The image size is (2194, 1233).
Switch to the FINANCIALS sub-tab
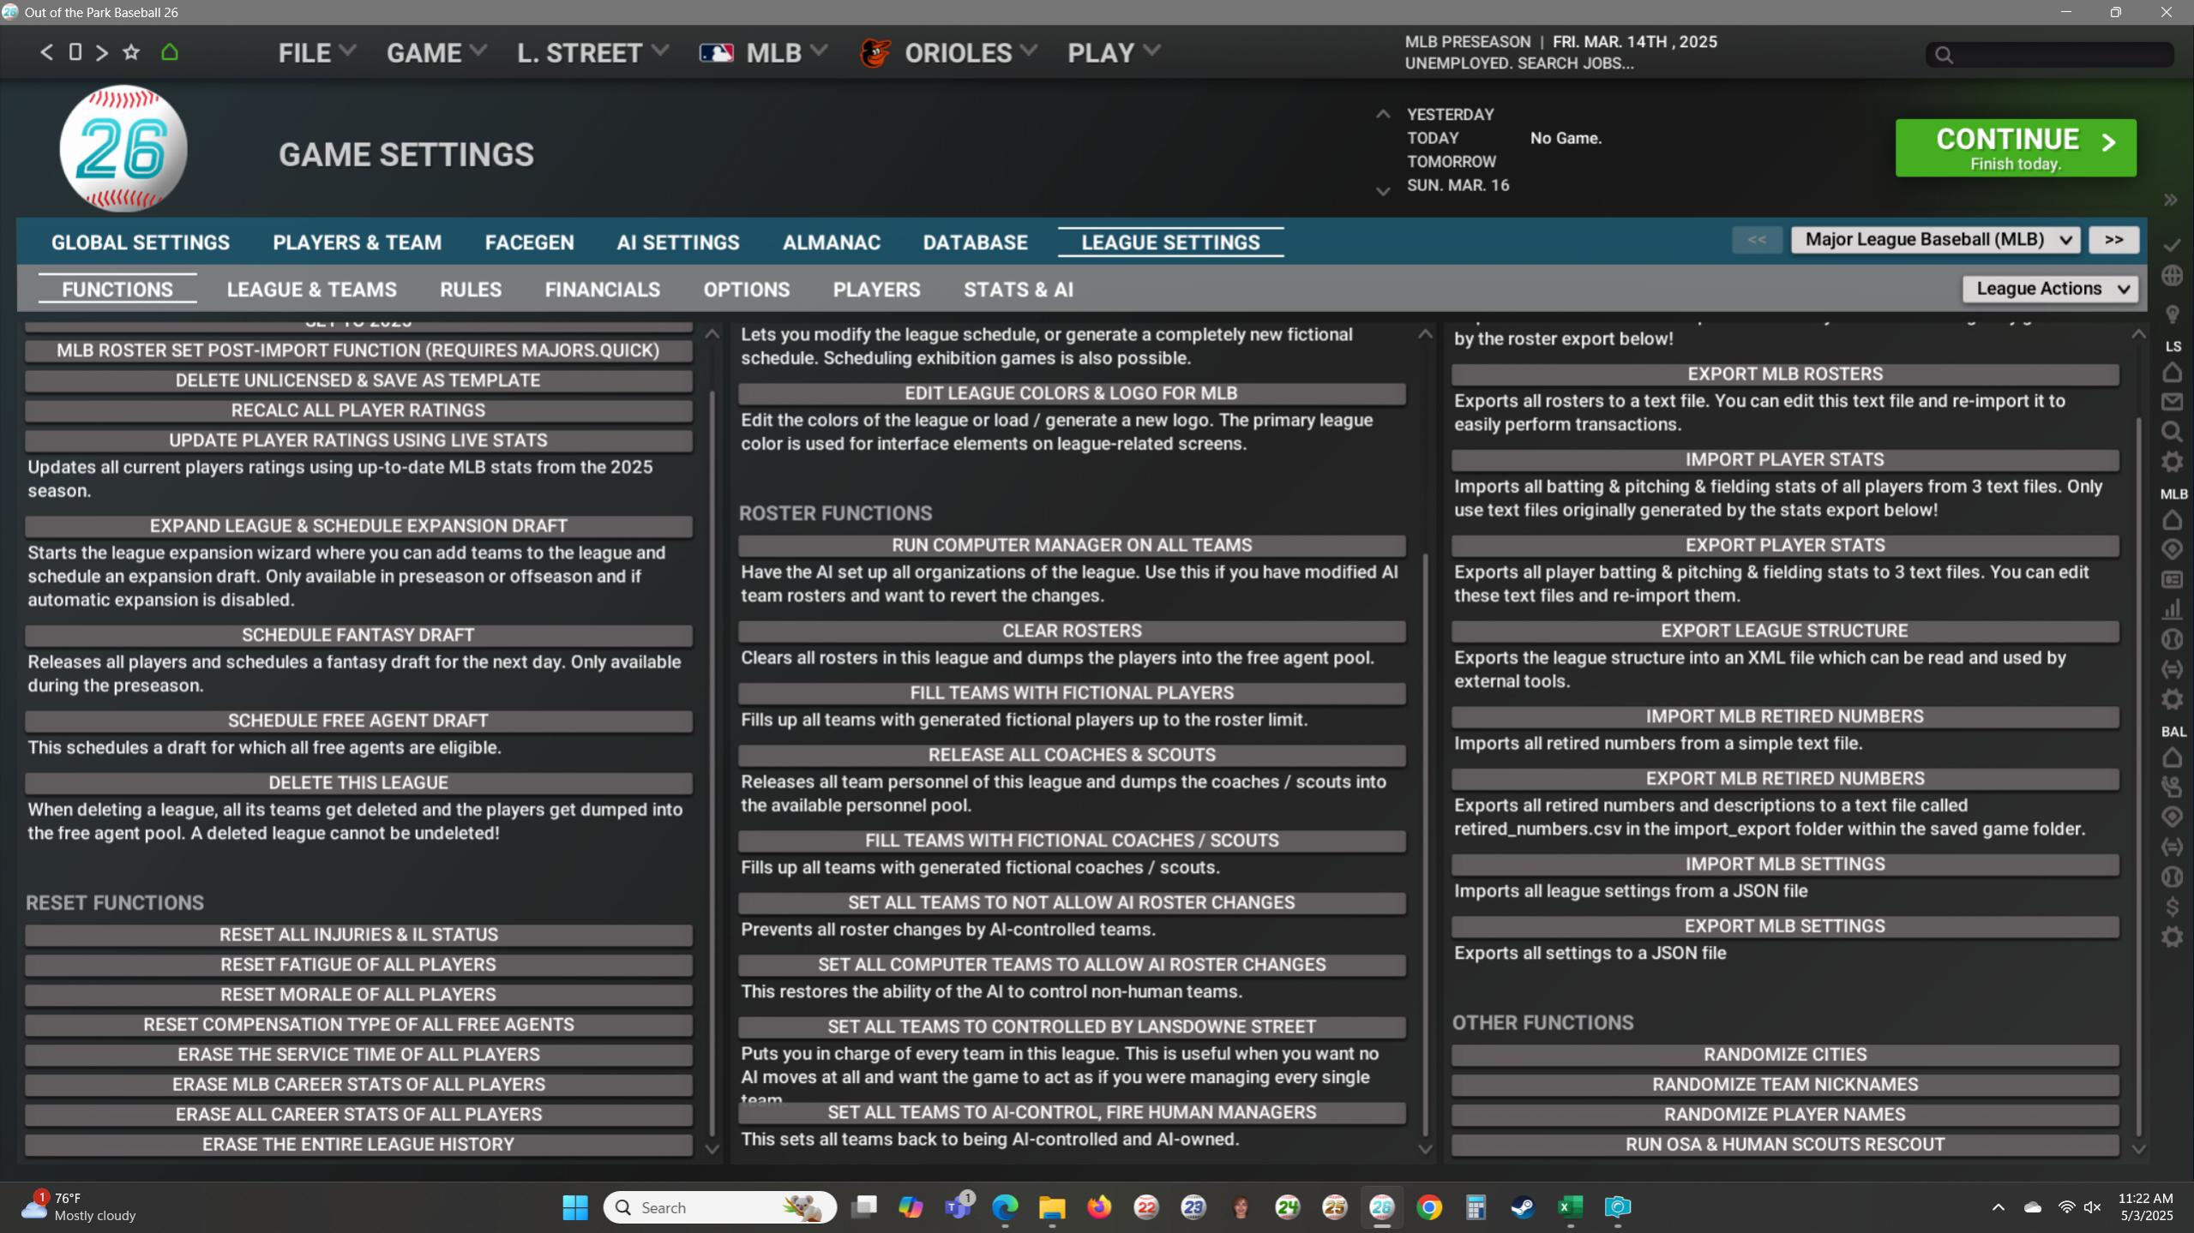(602, 290)
